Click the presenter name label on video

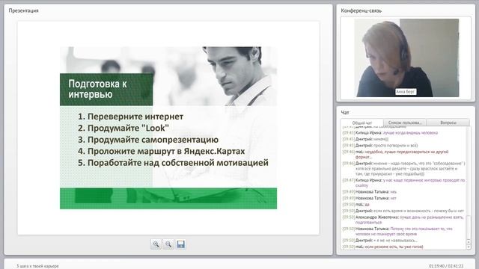[x=406, y=91]
